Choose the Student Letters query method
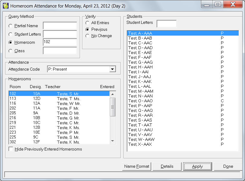245x181 pixels. click(11, 34)
